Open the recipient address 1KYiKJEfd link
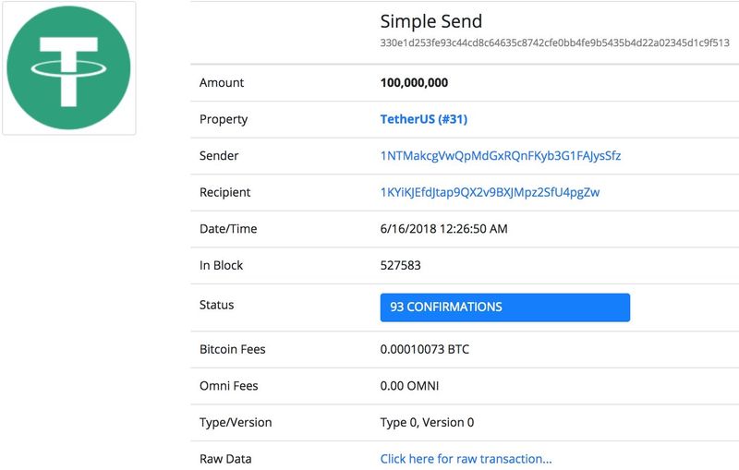This screenshot has width=739, height=470. [x=490, y=192]
